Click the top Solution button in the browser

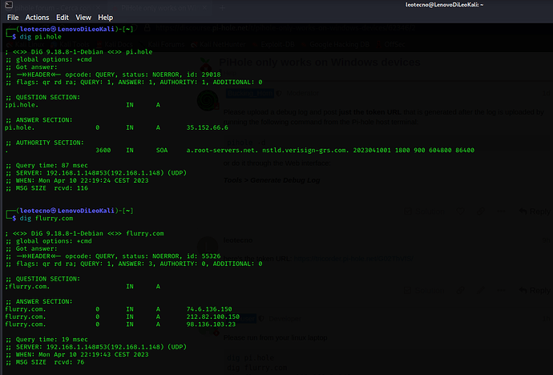coord(425,212)
